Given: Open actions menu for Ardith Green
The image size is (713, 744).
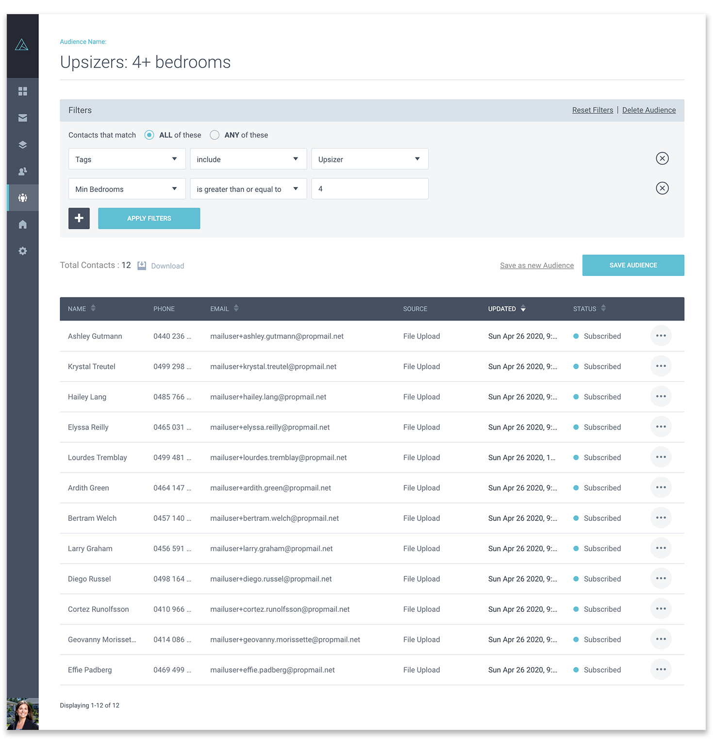Looking at the screenshot, I should click(x=661, y=487).
